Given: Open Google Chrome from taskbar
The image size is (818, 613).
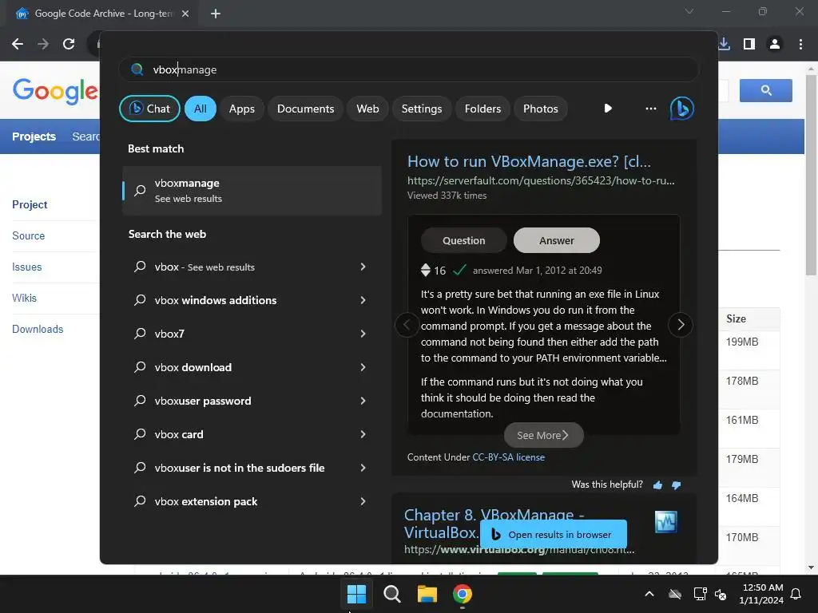Looking at the screenshot, I should click(x=463, y=594).
